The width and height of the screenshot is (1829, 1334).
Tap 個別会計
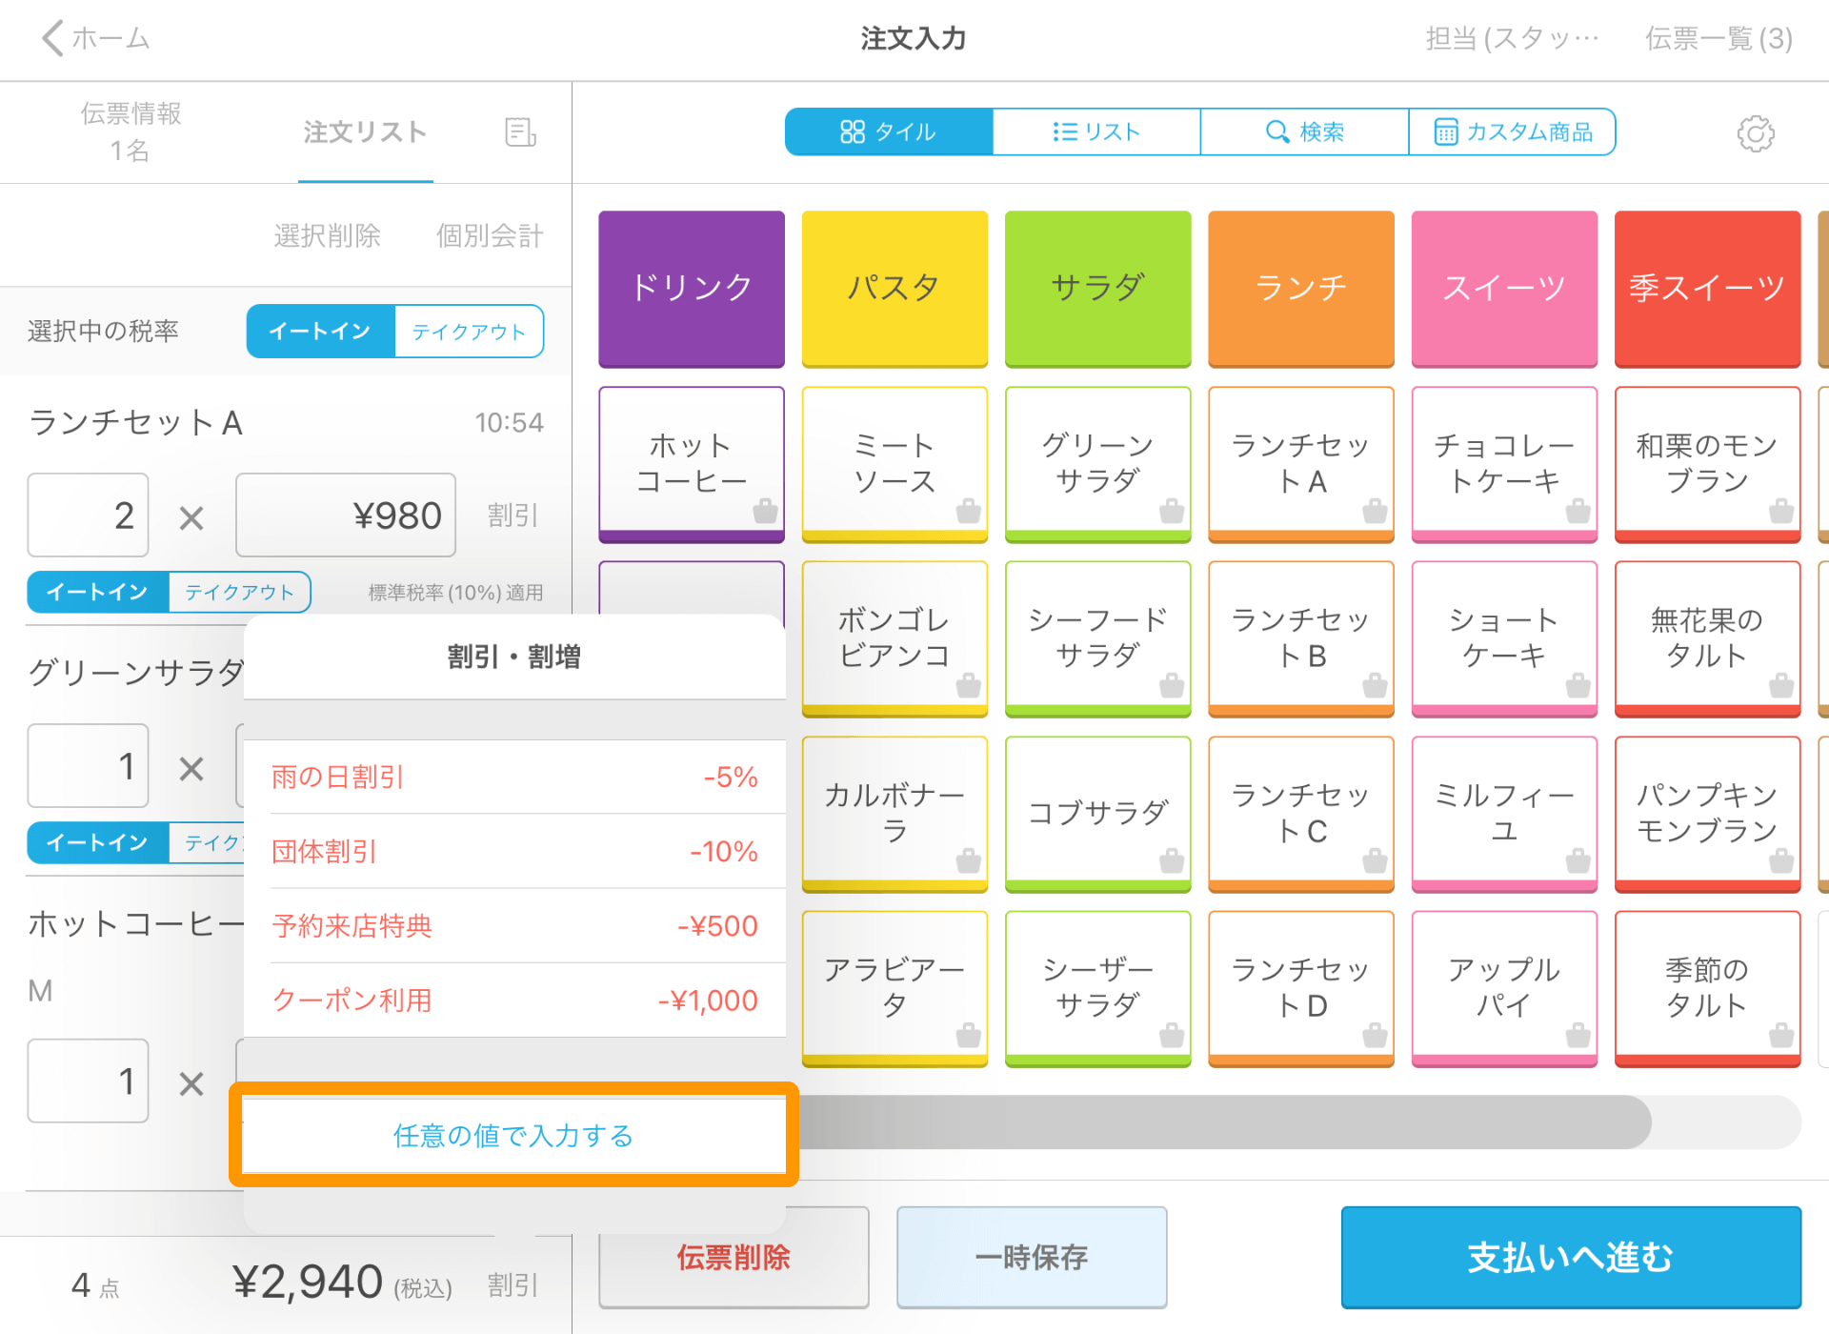(x=490, y=235)
